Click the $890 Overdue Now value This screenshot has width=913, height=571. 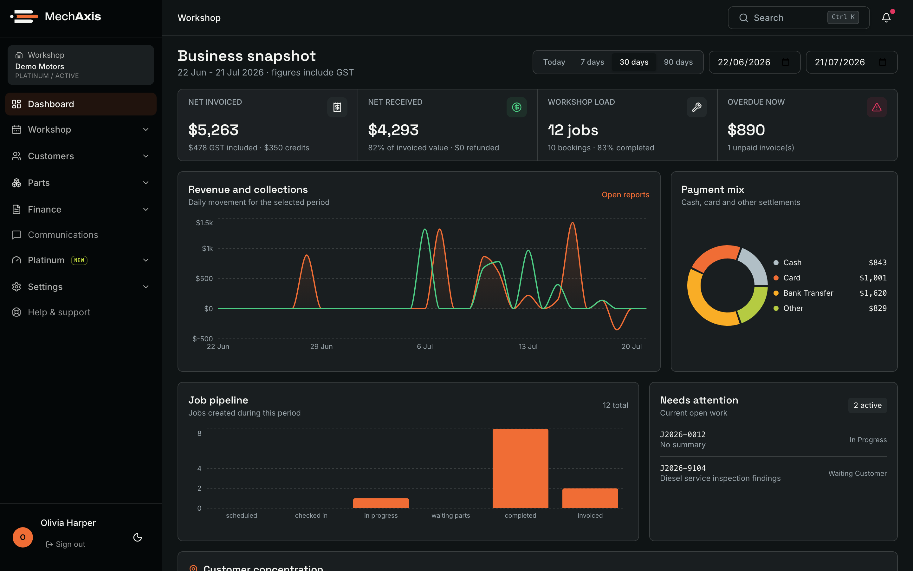[746, 130]
